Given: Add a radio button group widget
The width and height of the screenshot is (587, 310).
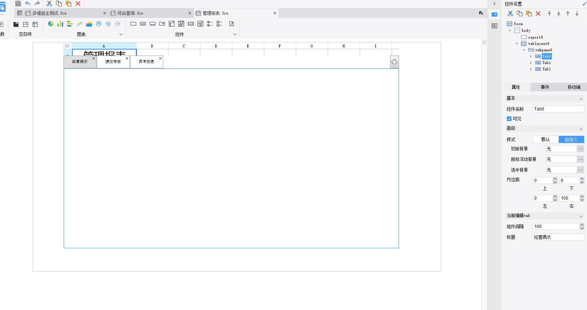Looking at the screenshot, I should (x=210, y=24).
